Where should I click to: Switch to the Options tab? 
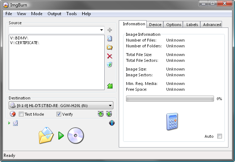(x=174, y=25)
